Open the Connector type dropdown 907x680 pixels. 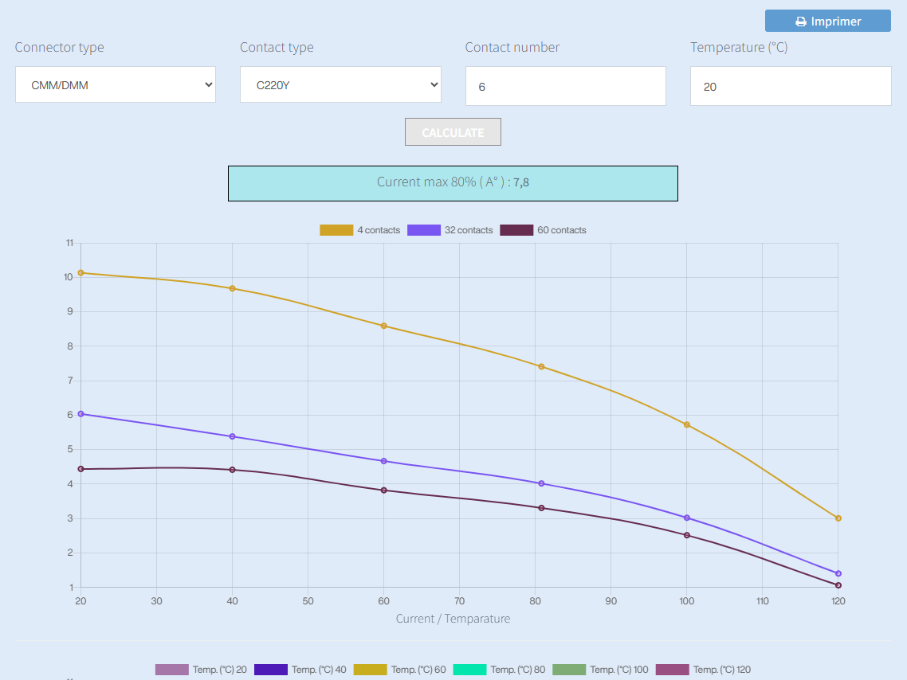coord(116,84)
